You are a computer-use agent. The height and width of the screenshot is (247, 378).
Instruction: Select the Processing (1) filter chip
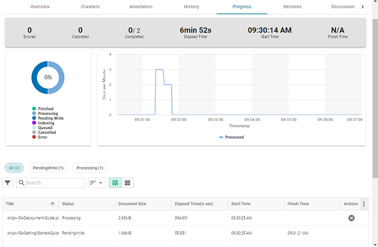tap(90, 168)
